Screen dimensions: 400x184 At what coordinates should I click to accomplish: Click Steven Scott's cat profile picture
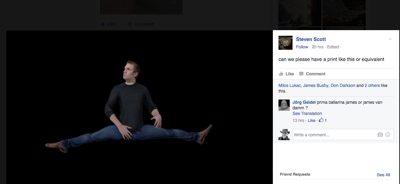click(285, 43)
